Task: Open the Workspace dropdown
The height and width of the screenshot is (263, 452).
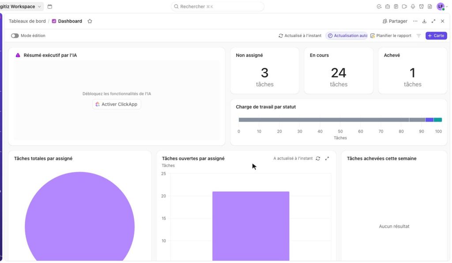Action: pos(21,6)
